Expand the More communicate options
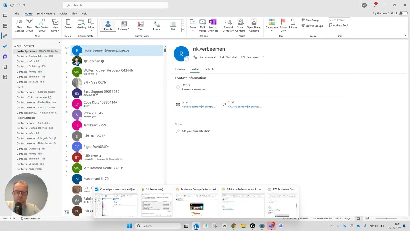 pos(91,25)
